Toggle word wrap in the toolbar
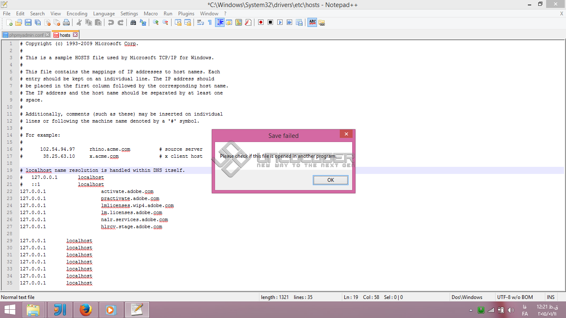 (x=200, y=22)
